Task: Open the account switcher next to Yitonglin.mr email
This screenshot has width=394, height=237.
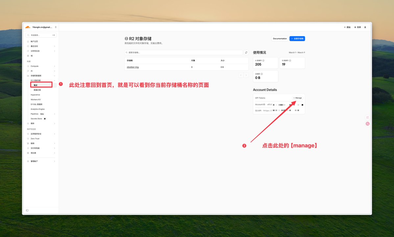Action: pyautogui.click(x=56, y=27)
